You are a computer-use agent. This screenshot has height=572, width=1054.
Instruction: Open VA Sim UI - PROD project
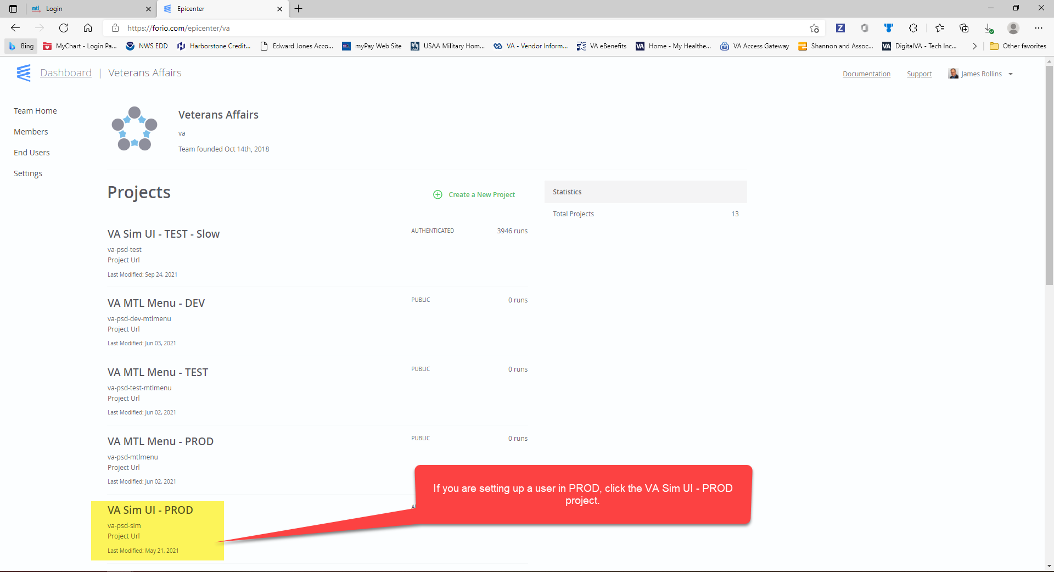(150, 510)
